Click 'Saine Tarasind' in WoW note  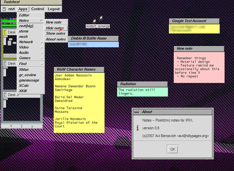point(68,108)
